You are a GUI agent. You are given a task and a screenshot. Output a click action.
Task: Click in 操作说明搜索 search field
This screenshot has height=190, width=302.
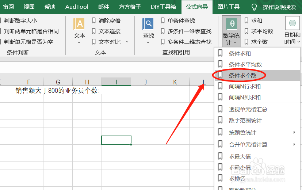(279, 7)
